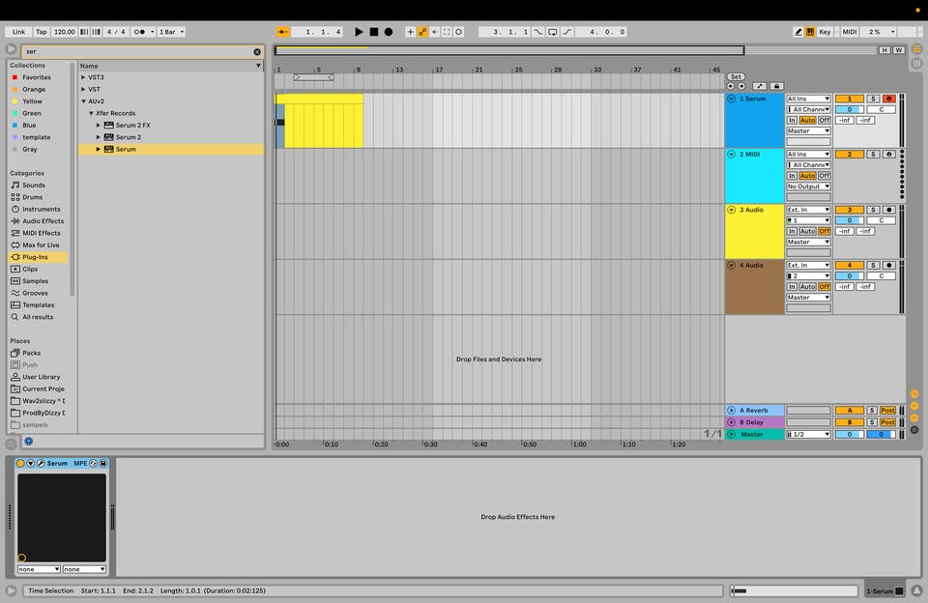Arm the Arrangement Record button
The image size is (928, 603).
click(389, 32)
